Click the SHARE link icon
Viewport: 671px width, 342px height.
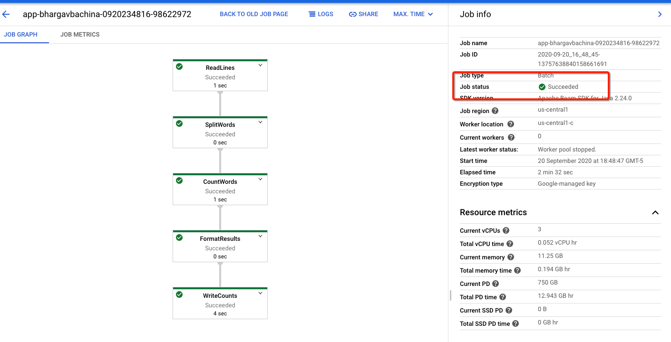(x=364, y=14)
